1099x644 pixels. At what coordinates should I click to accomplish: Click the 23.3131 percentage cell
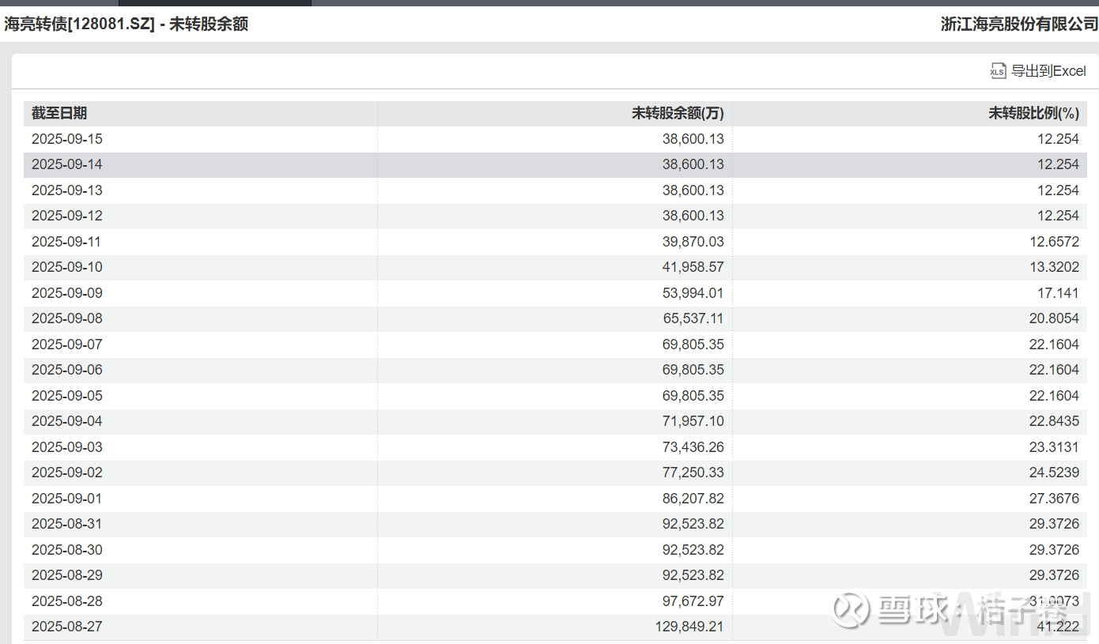point(1054,447)
